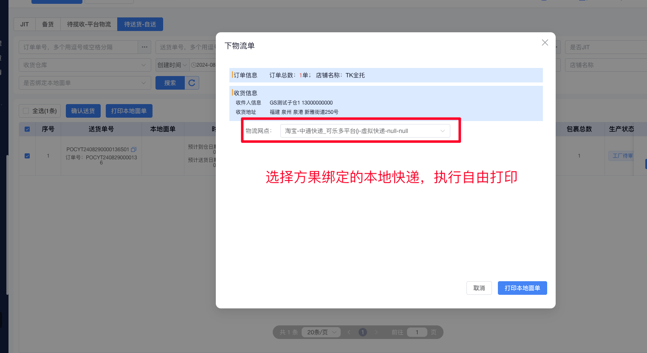Click the 搜索 button

[x=170, y=83]
